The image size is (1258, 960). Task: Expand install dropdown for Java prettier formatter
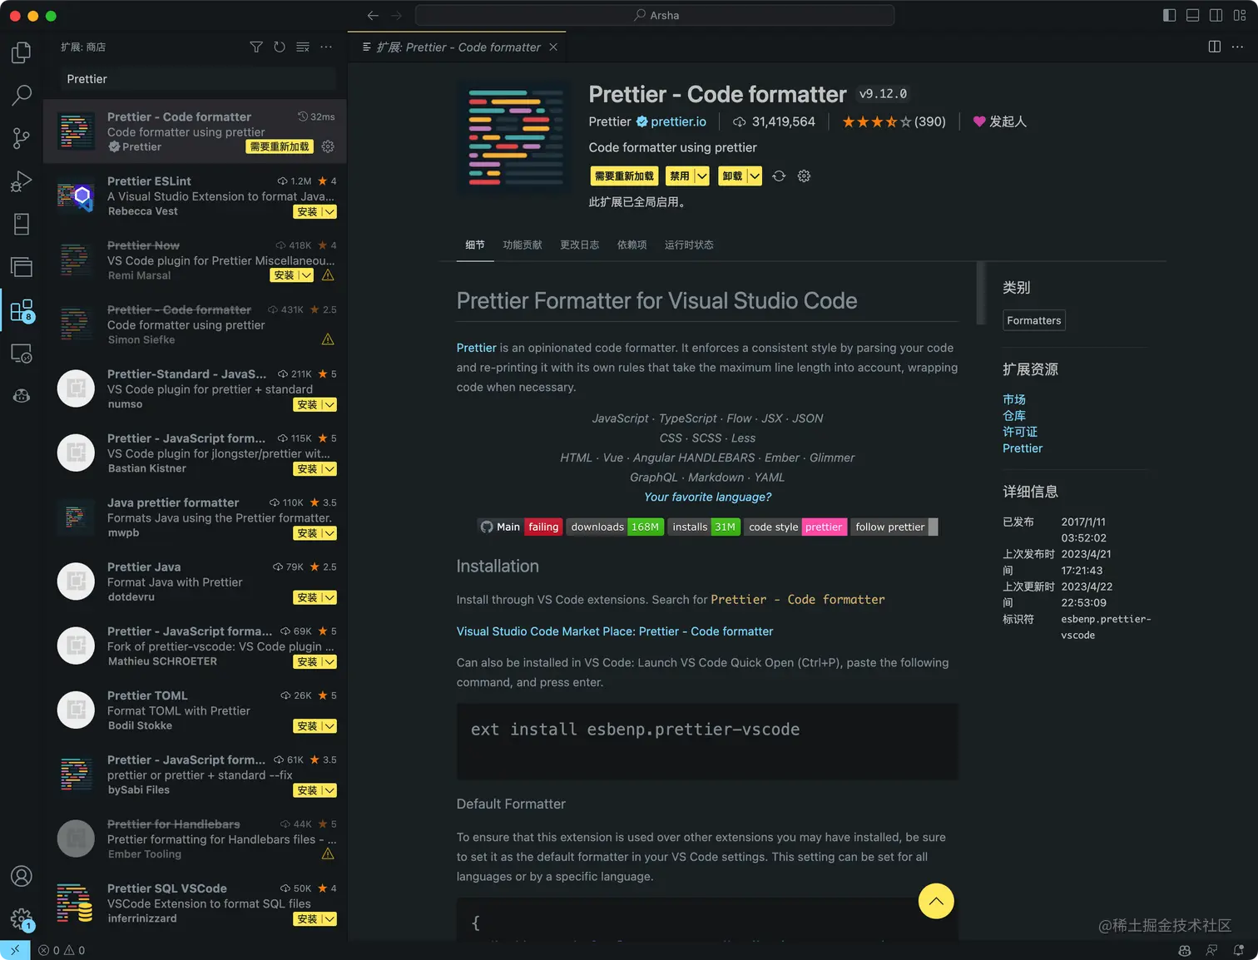tap(329, 533)
